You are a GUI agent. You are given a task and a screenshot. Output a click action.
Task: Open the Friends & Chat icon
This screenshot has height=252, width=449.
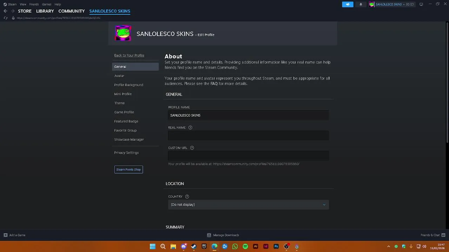(443, 235)
